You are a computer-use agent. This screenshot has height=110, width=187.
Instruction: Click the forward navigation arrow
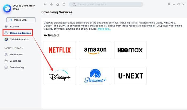51,5
